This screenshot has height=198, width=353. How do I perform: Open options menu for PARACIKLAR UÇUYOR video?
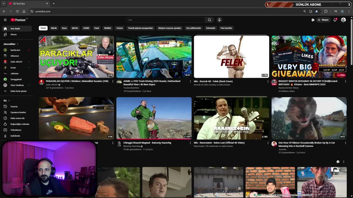coord(113,81)
